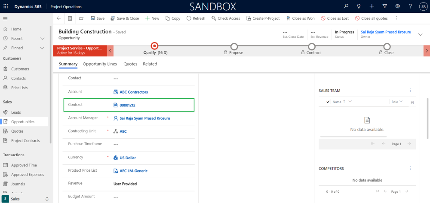Click Save & Close command

click(x=125, y=18)
